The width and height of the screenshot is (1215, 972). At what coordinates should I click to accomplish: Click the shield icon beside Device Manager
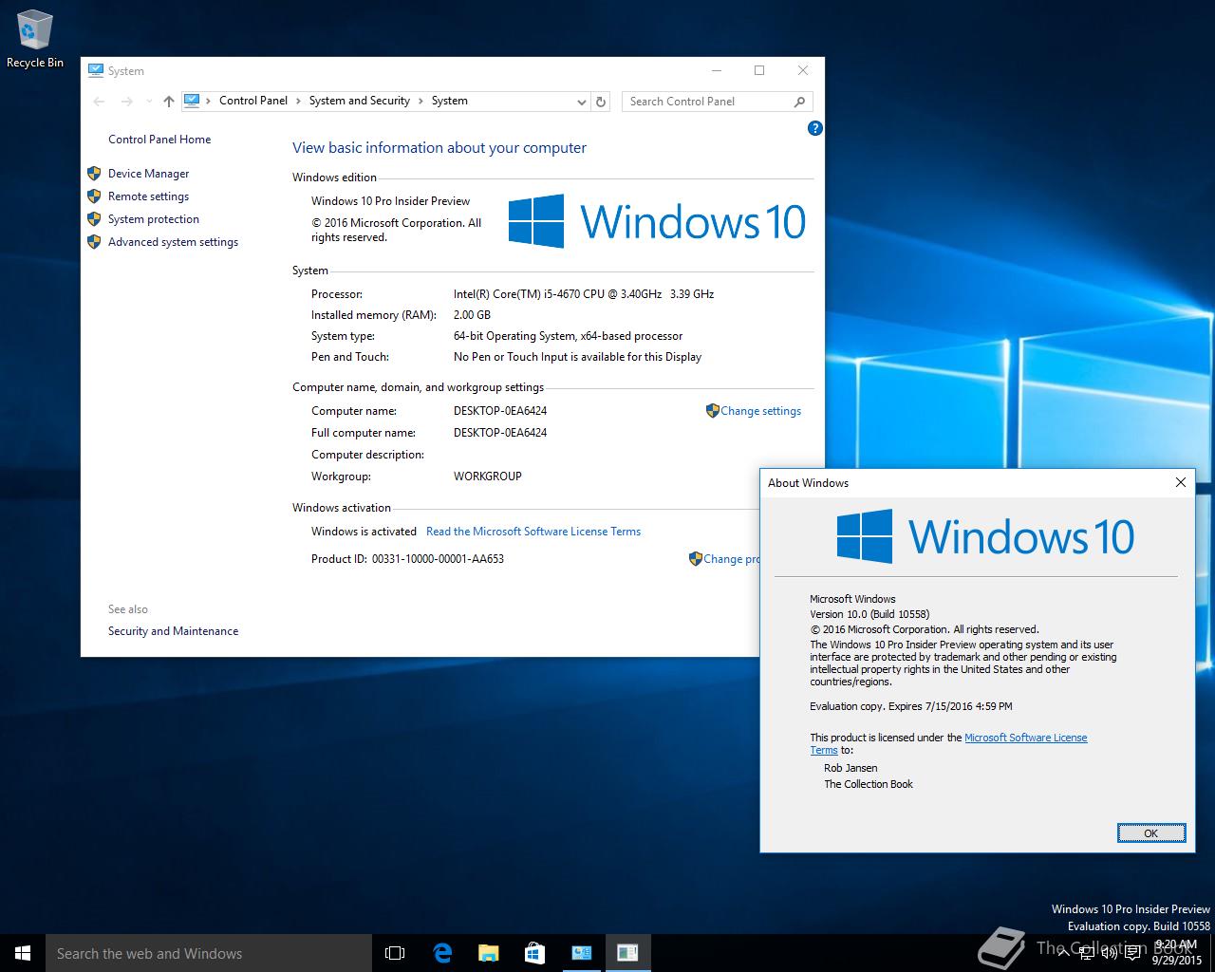pos(94,174)
